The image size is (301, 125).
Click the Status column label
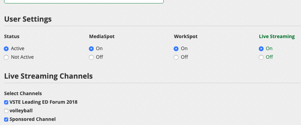[x=12, y=36]
